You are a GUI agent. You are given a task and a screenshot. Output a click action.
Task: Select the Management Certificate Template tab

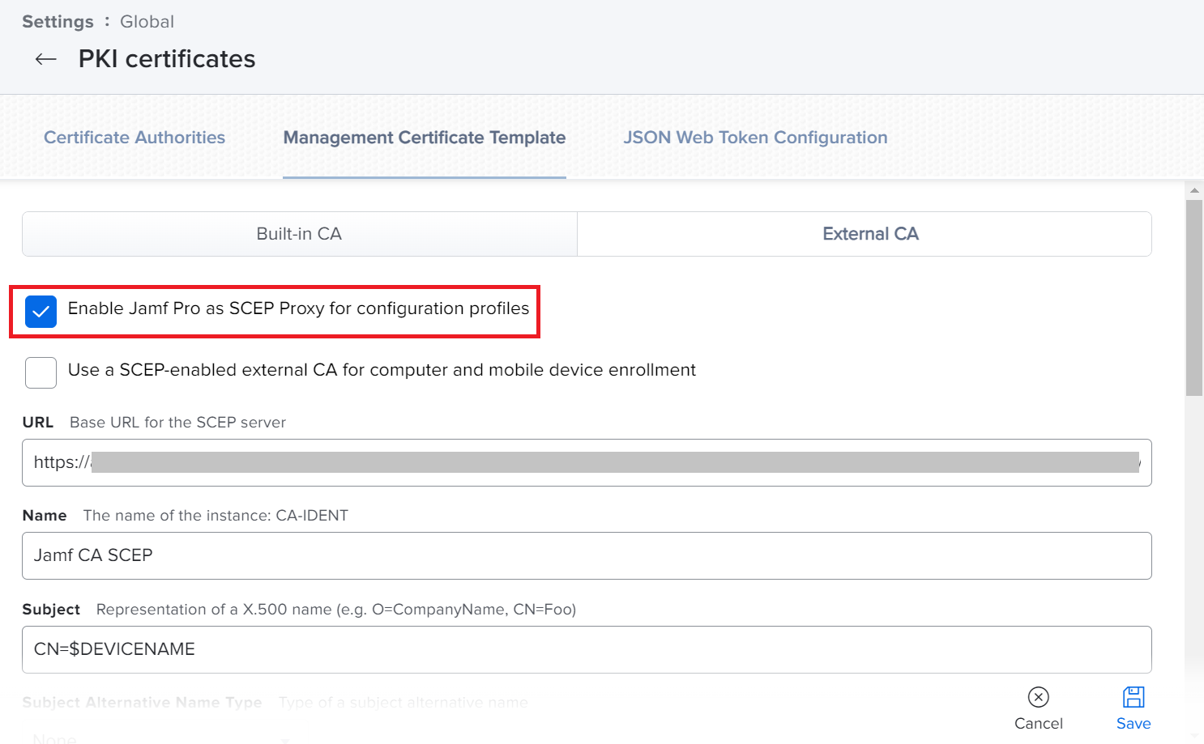[425, 138]
